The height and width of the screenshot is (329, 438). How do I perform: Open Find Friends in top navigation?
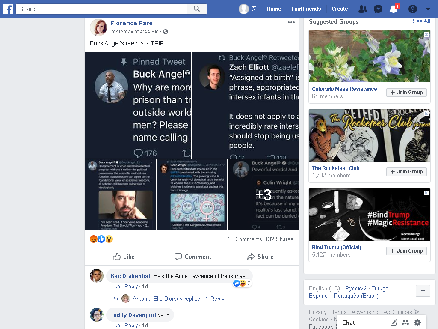click(306, 9)
